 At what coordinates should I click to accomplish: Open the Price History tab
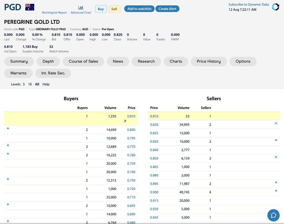click(209, 61)
